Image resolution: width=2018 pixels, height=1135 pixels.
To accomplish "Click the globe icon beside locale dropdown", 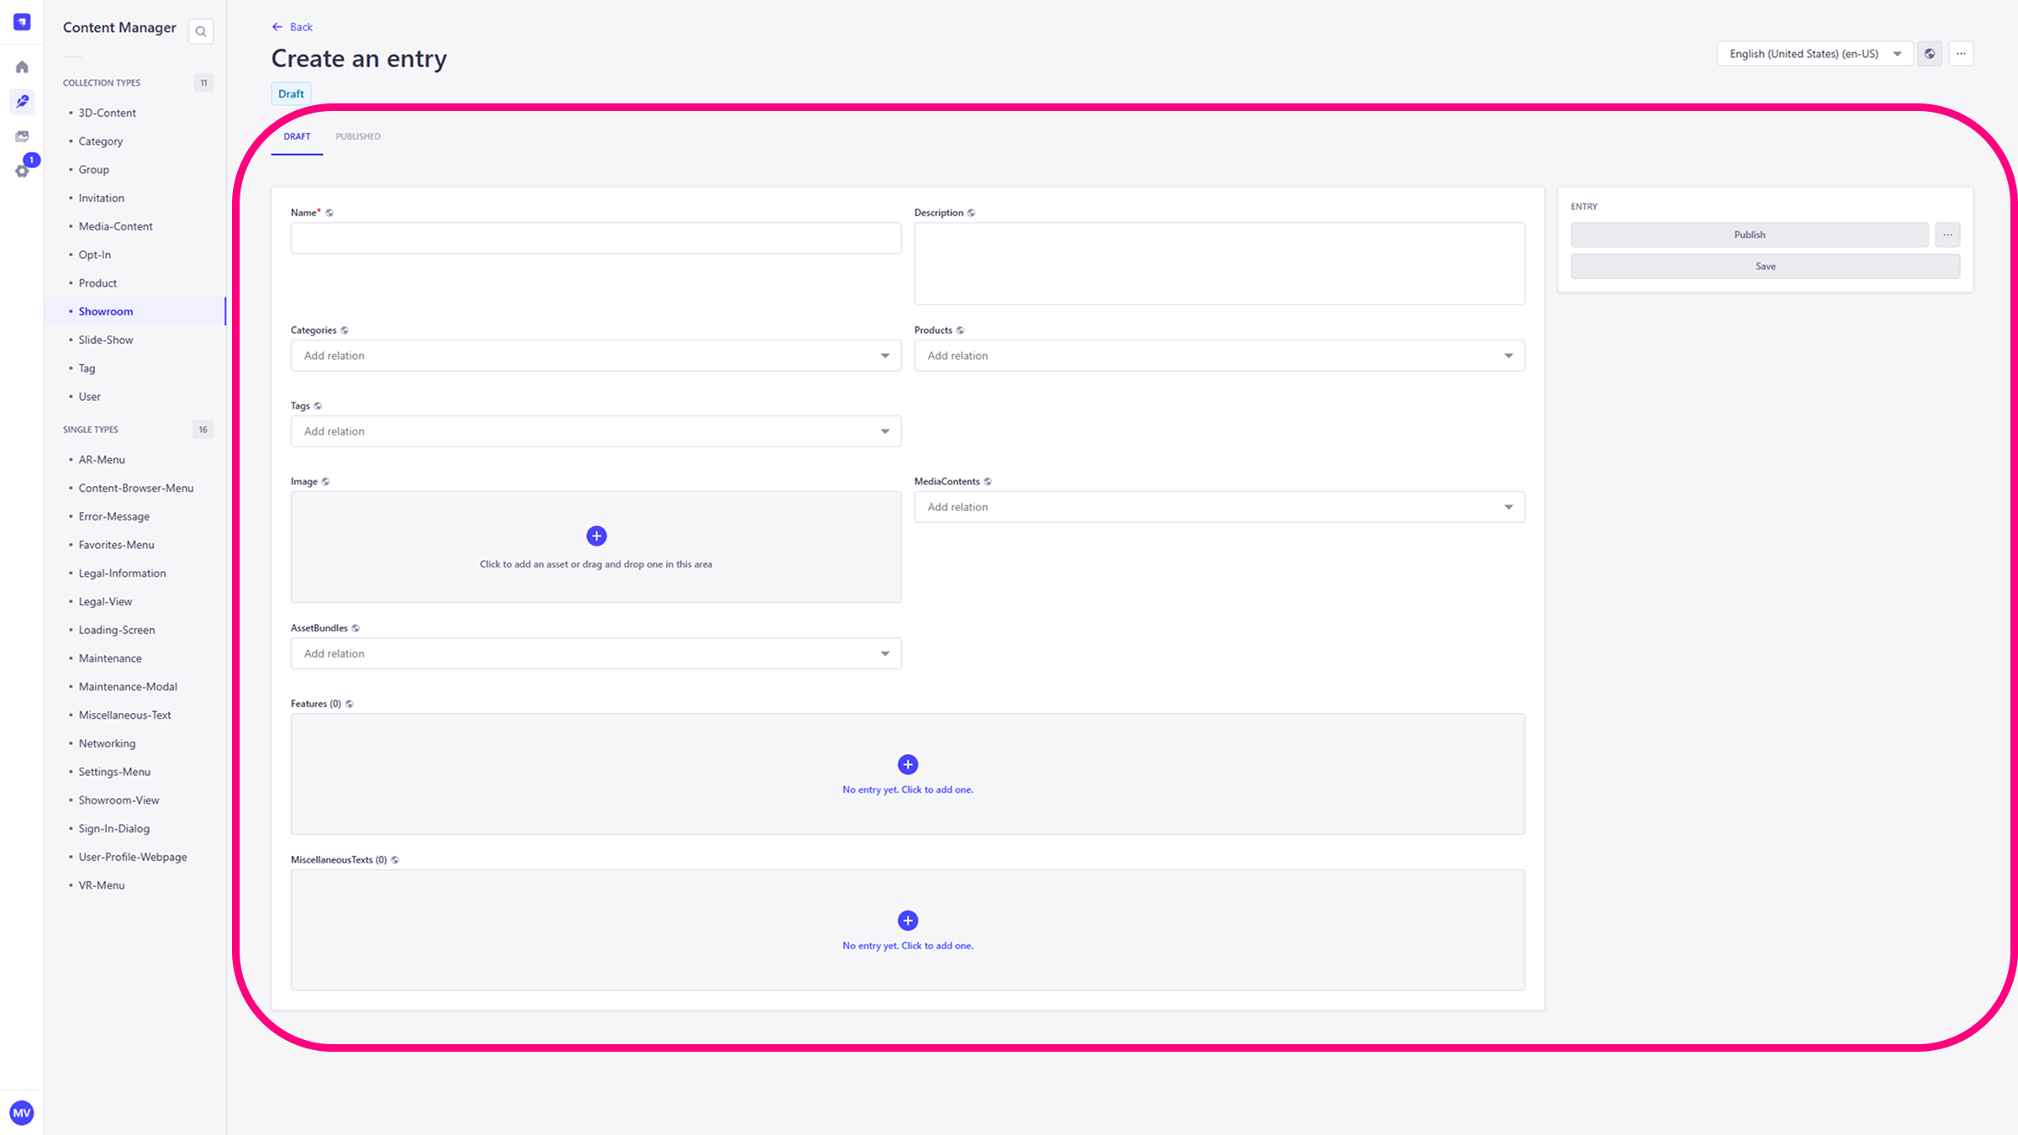I will tap(1930, 54).
